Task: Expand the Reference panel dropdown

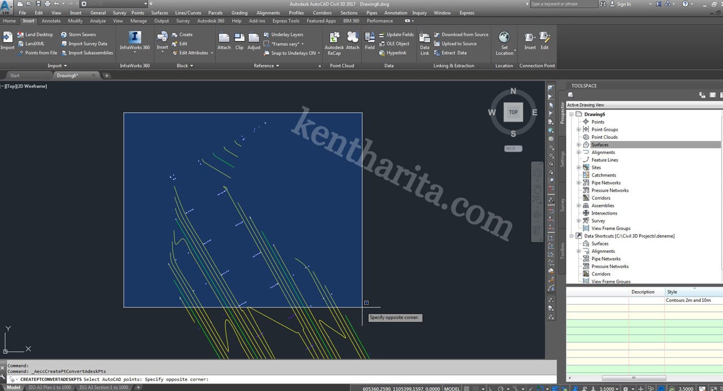Action: pos(267,65)
